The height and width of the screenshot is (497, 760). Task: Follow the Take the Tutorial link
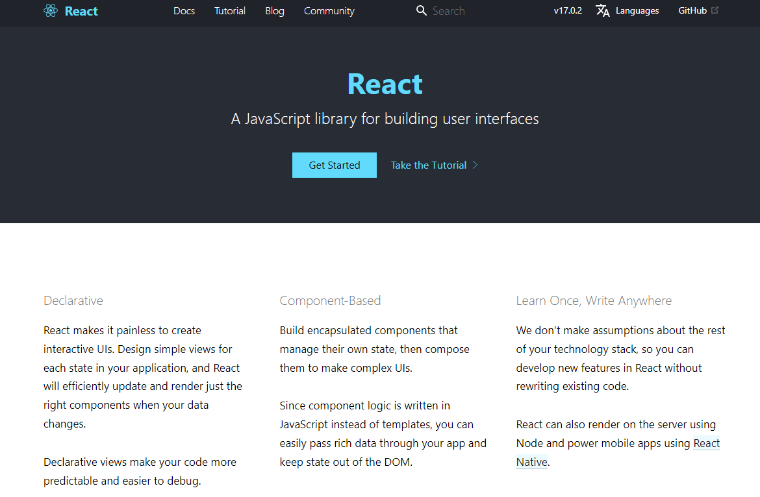tap(428, 165)
